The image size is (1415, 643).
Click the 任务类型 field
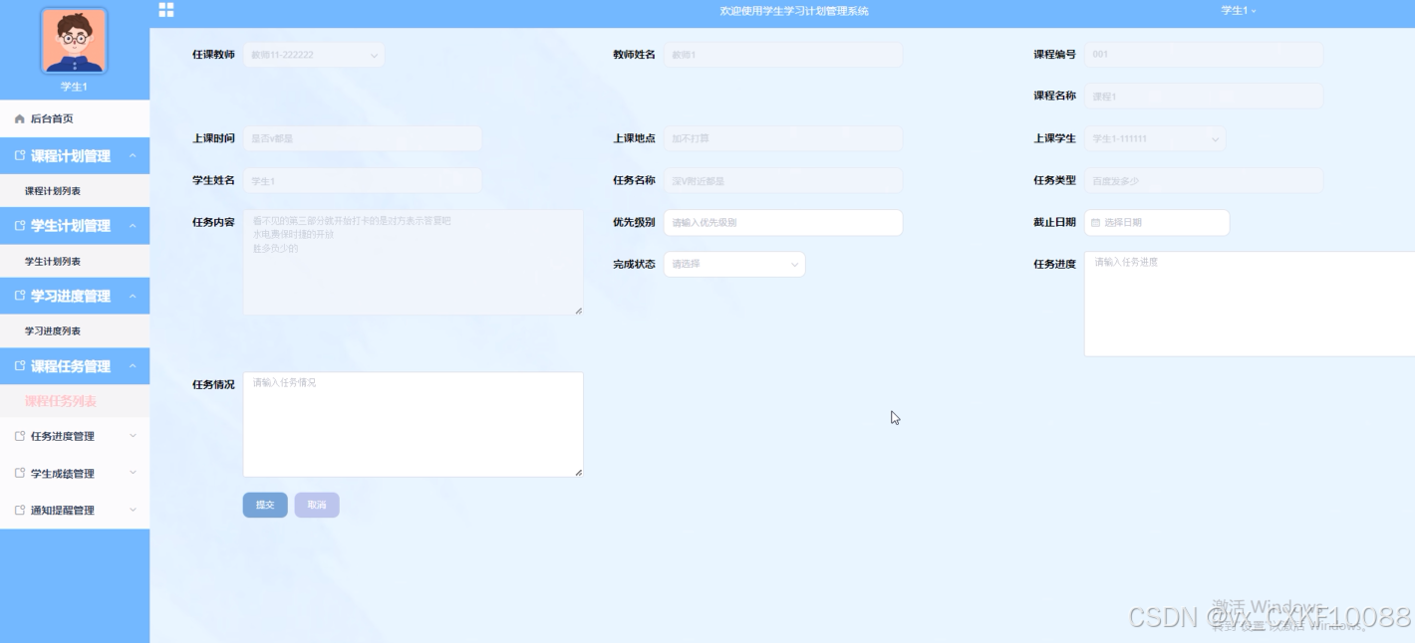click(1204, 181)
